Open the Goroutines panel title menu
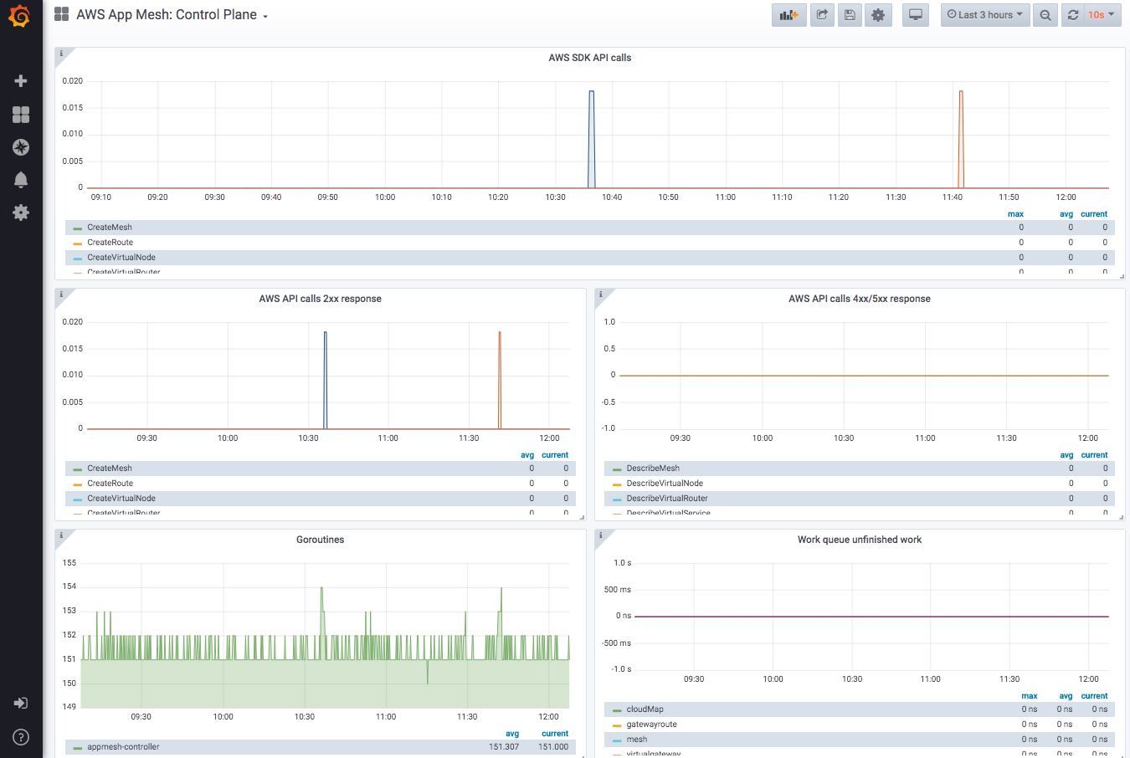Image resolution: width=1130 pixels, height=758 pixels. 320,540
